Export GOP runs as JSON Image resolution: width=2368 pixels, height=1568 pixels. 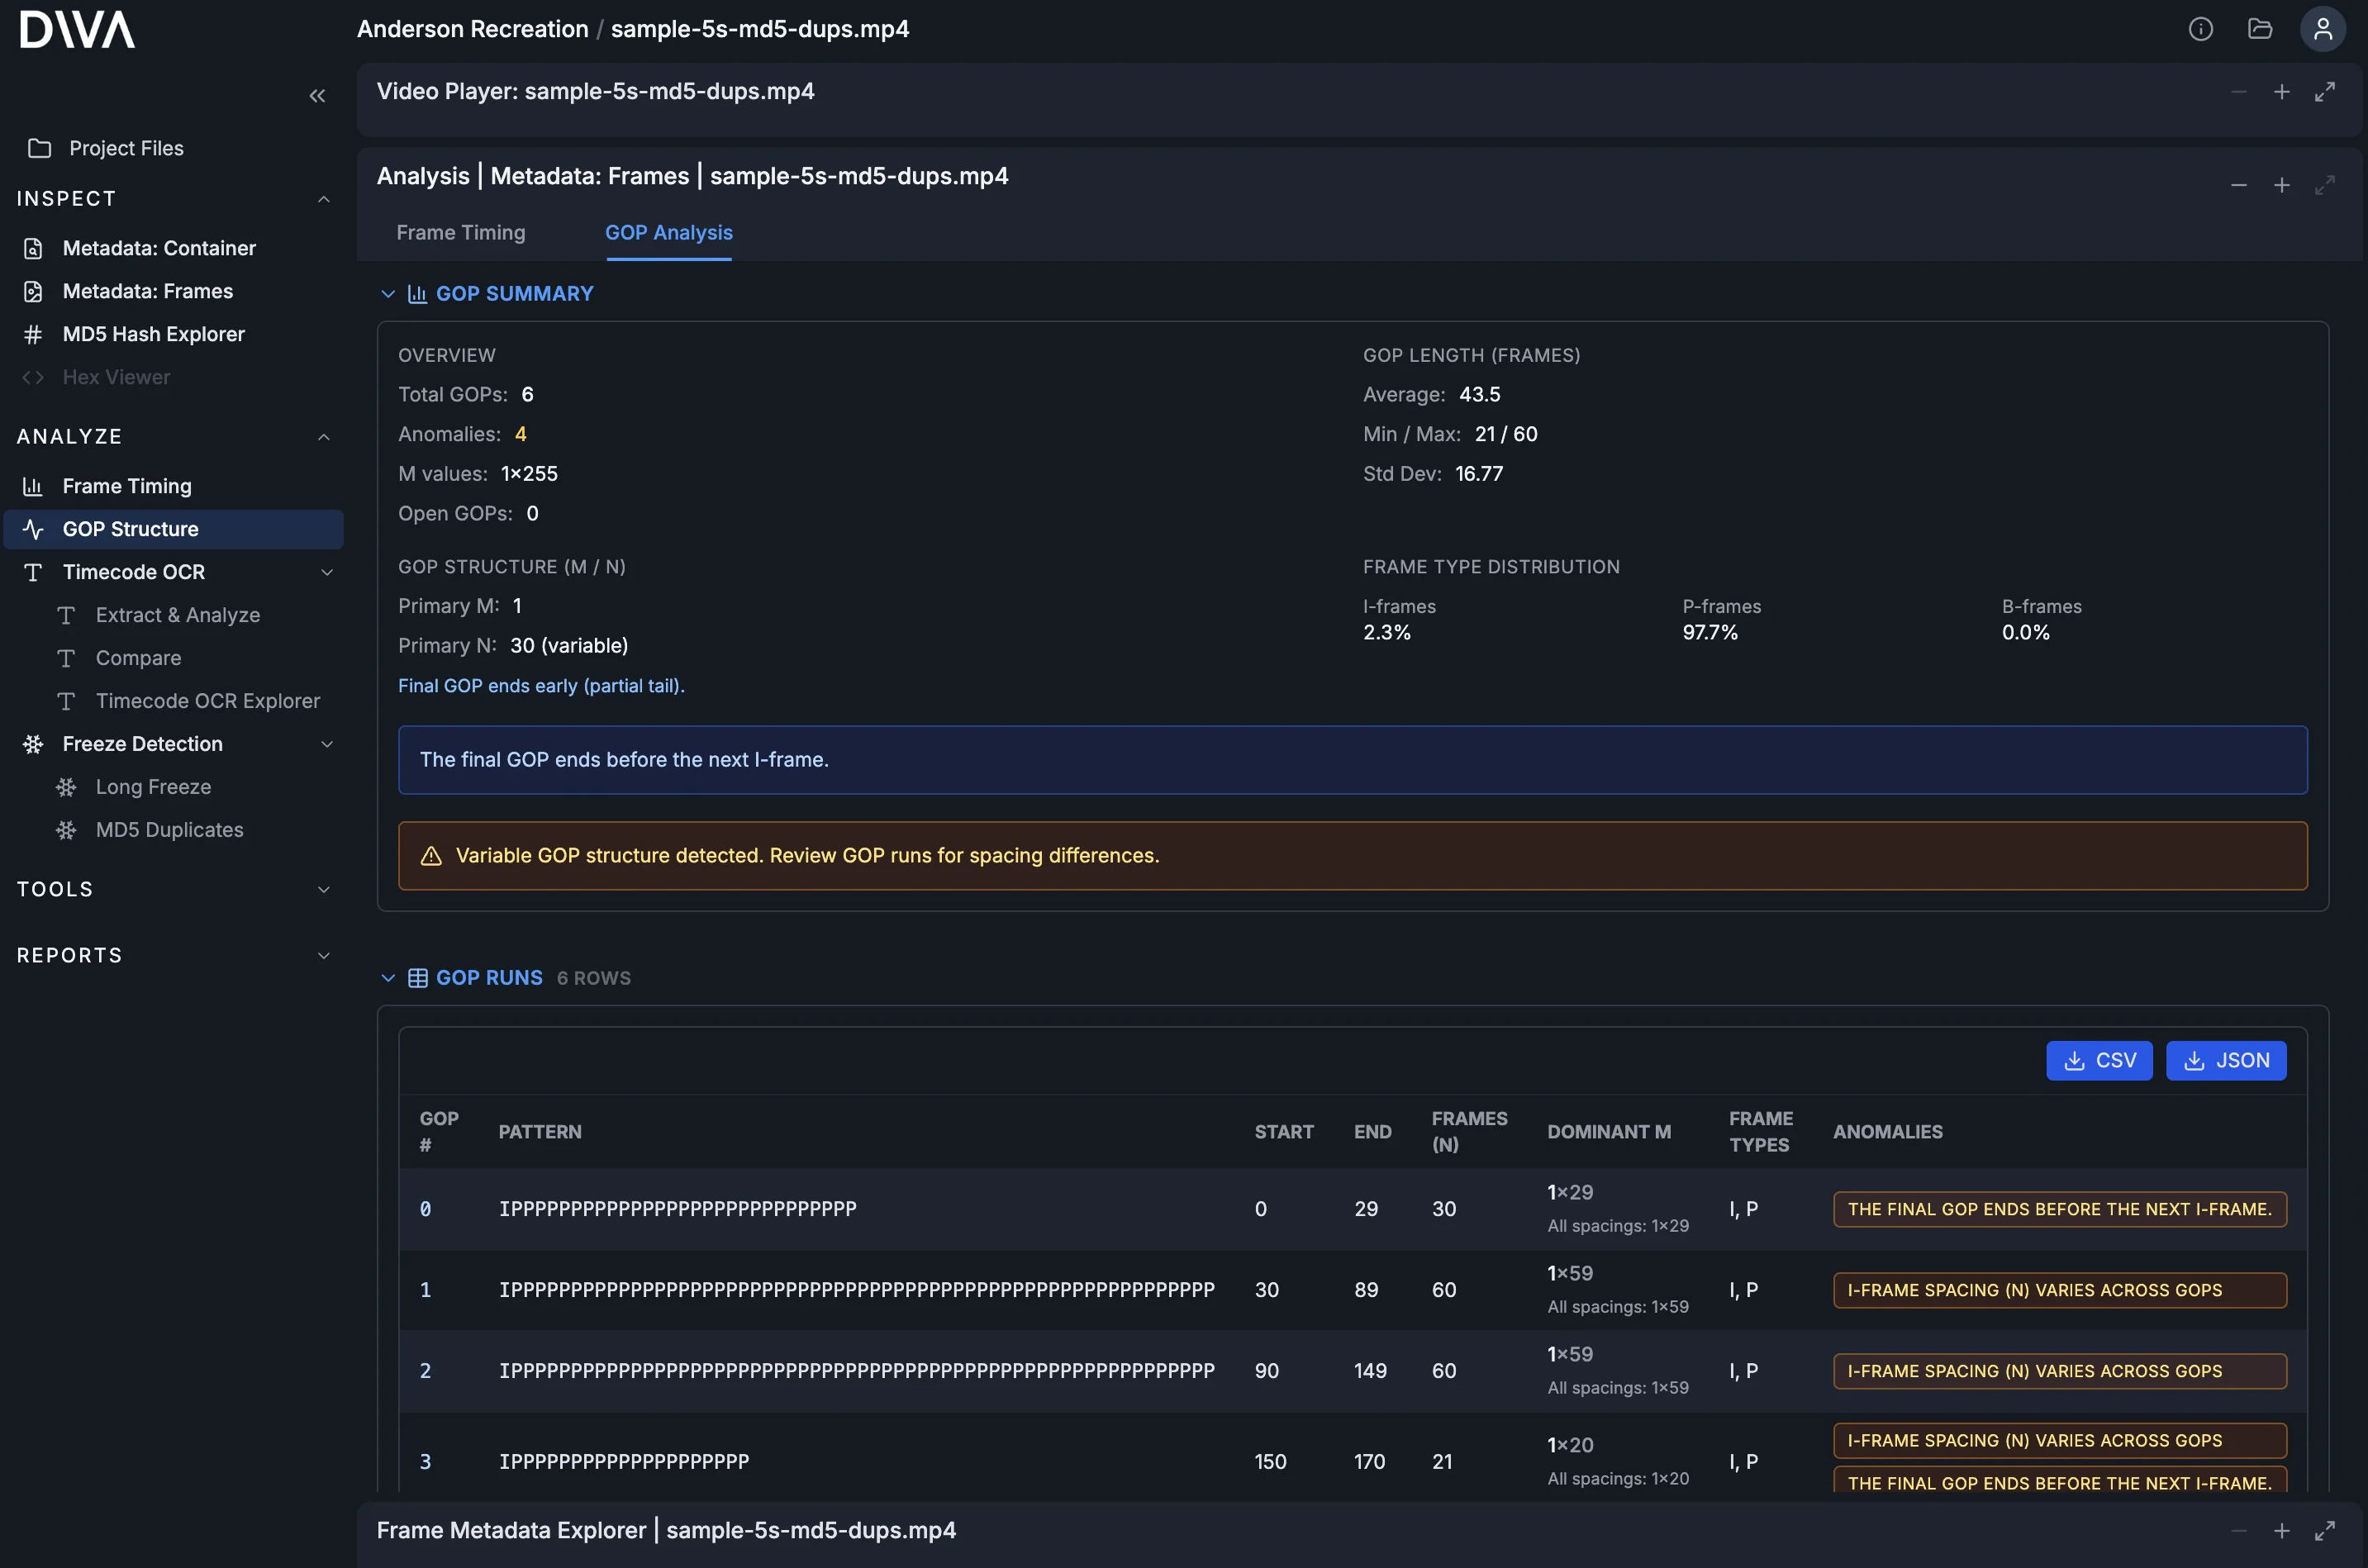2225,1060
